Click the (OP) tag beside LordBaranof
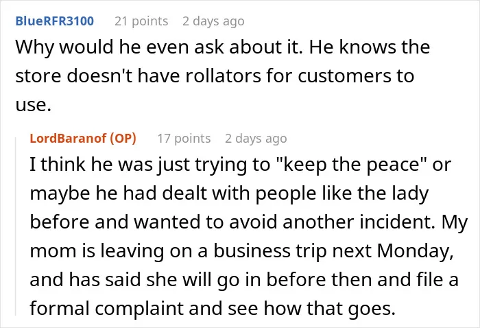480x328 pixels. (123, 139)
